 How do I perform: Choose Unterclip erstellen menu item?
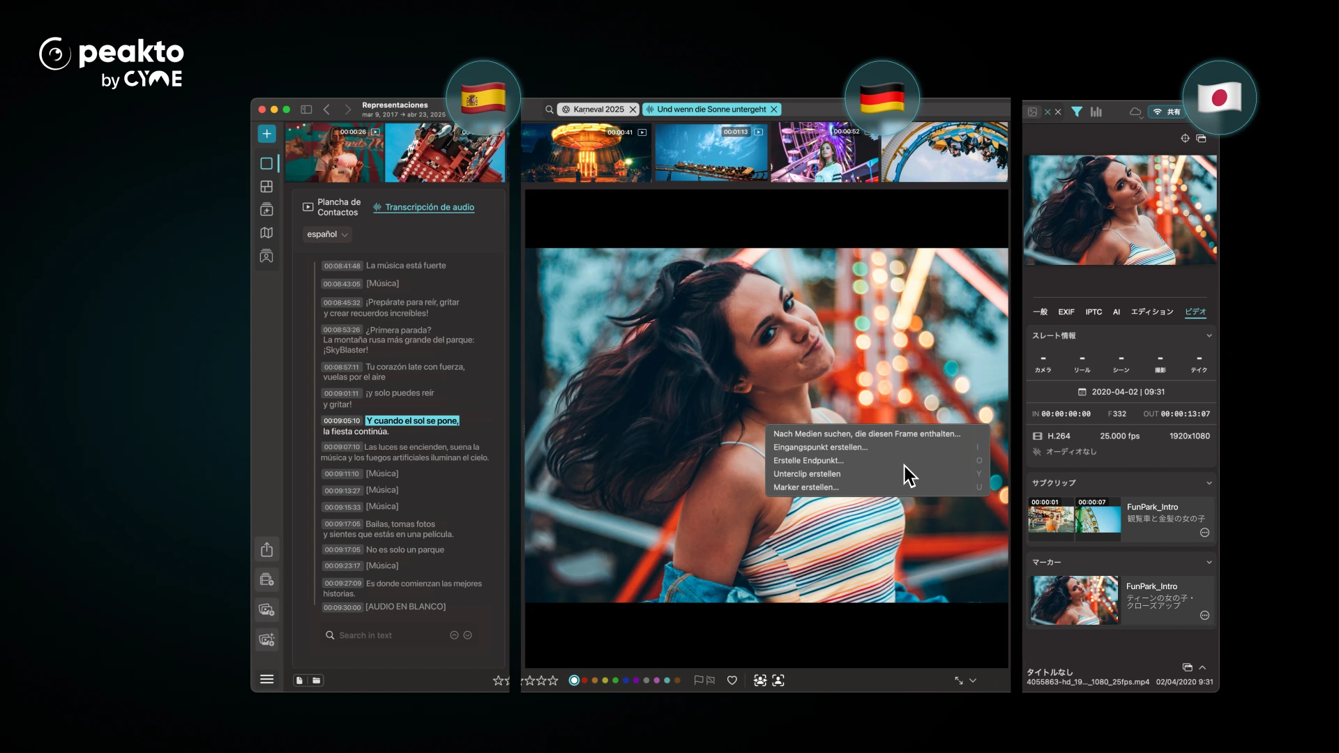[877, 474]
